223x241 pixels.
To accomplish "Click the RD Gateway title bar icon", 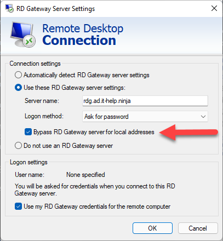I will click(9, 8).
